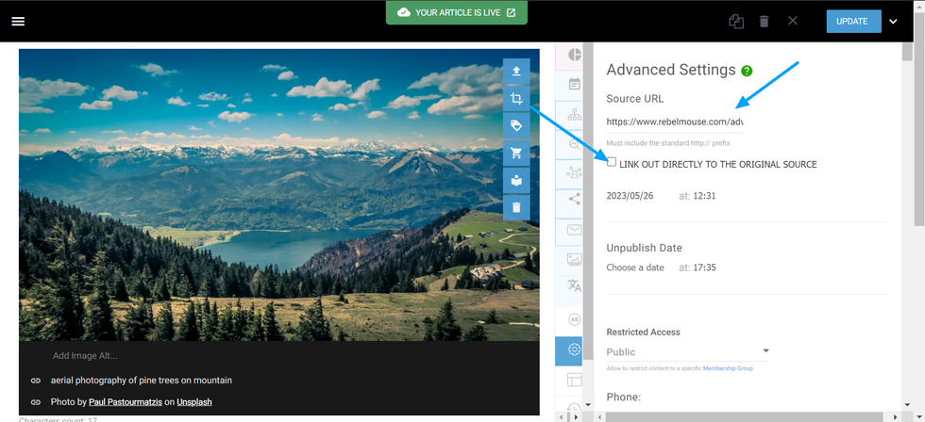Viewport: 925px width, 422px height.
Task: Click the trash icon in top bar
Action: pos(765,21)
